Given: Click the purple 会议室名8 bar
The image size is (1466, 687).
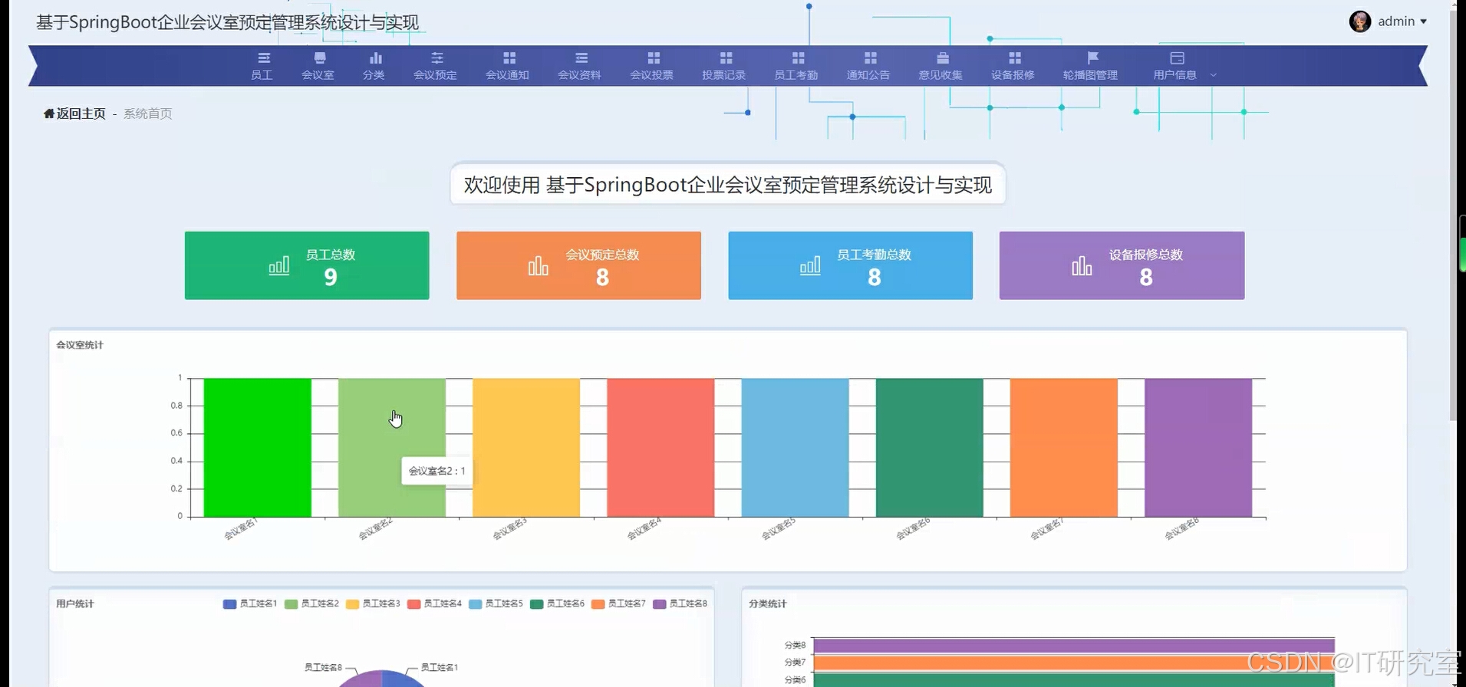Looking at the screenshot, I should (x=1198, y=448).
